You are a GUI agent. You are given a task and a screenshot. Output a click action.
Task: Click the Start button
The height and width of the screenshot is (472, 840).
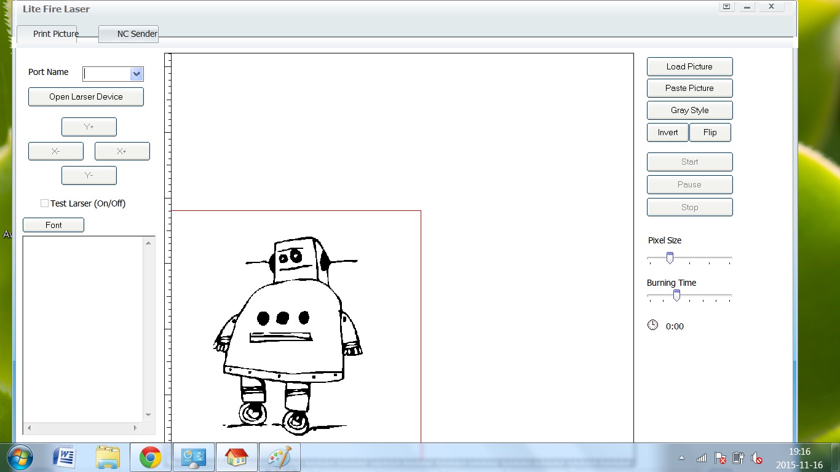tap(690, 162)
